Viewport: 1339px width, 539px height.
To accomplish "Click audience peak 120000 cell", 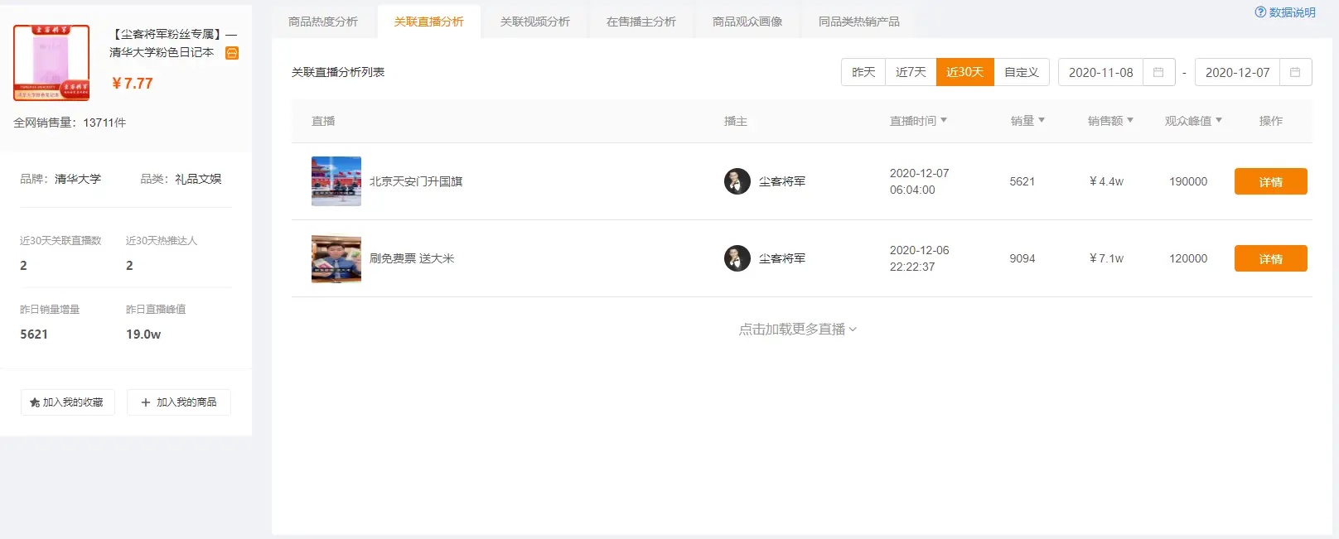I will point(1188,258).
